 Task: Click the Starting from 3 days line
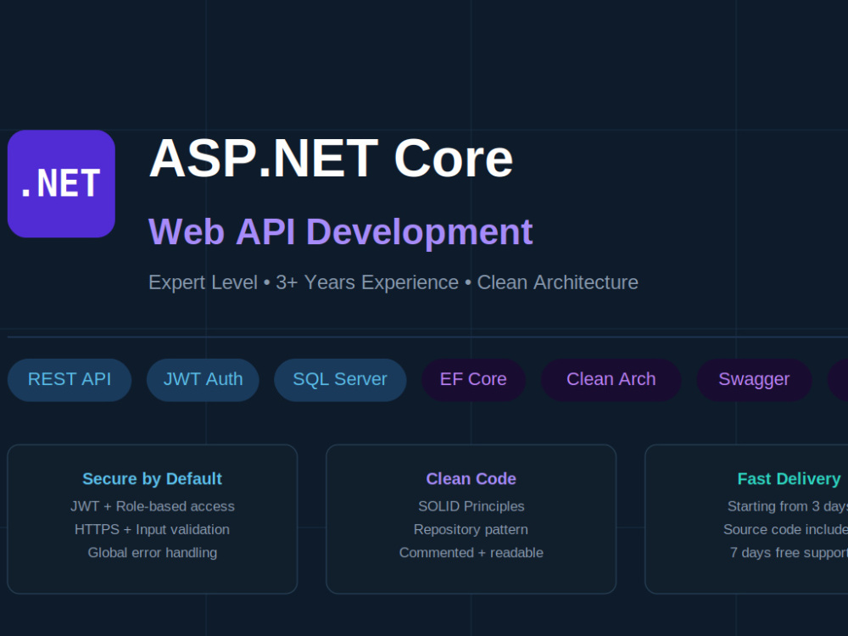pyautogui.click(x=788, y=506)
